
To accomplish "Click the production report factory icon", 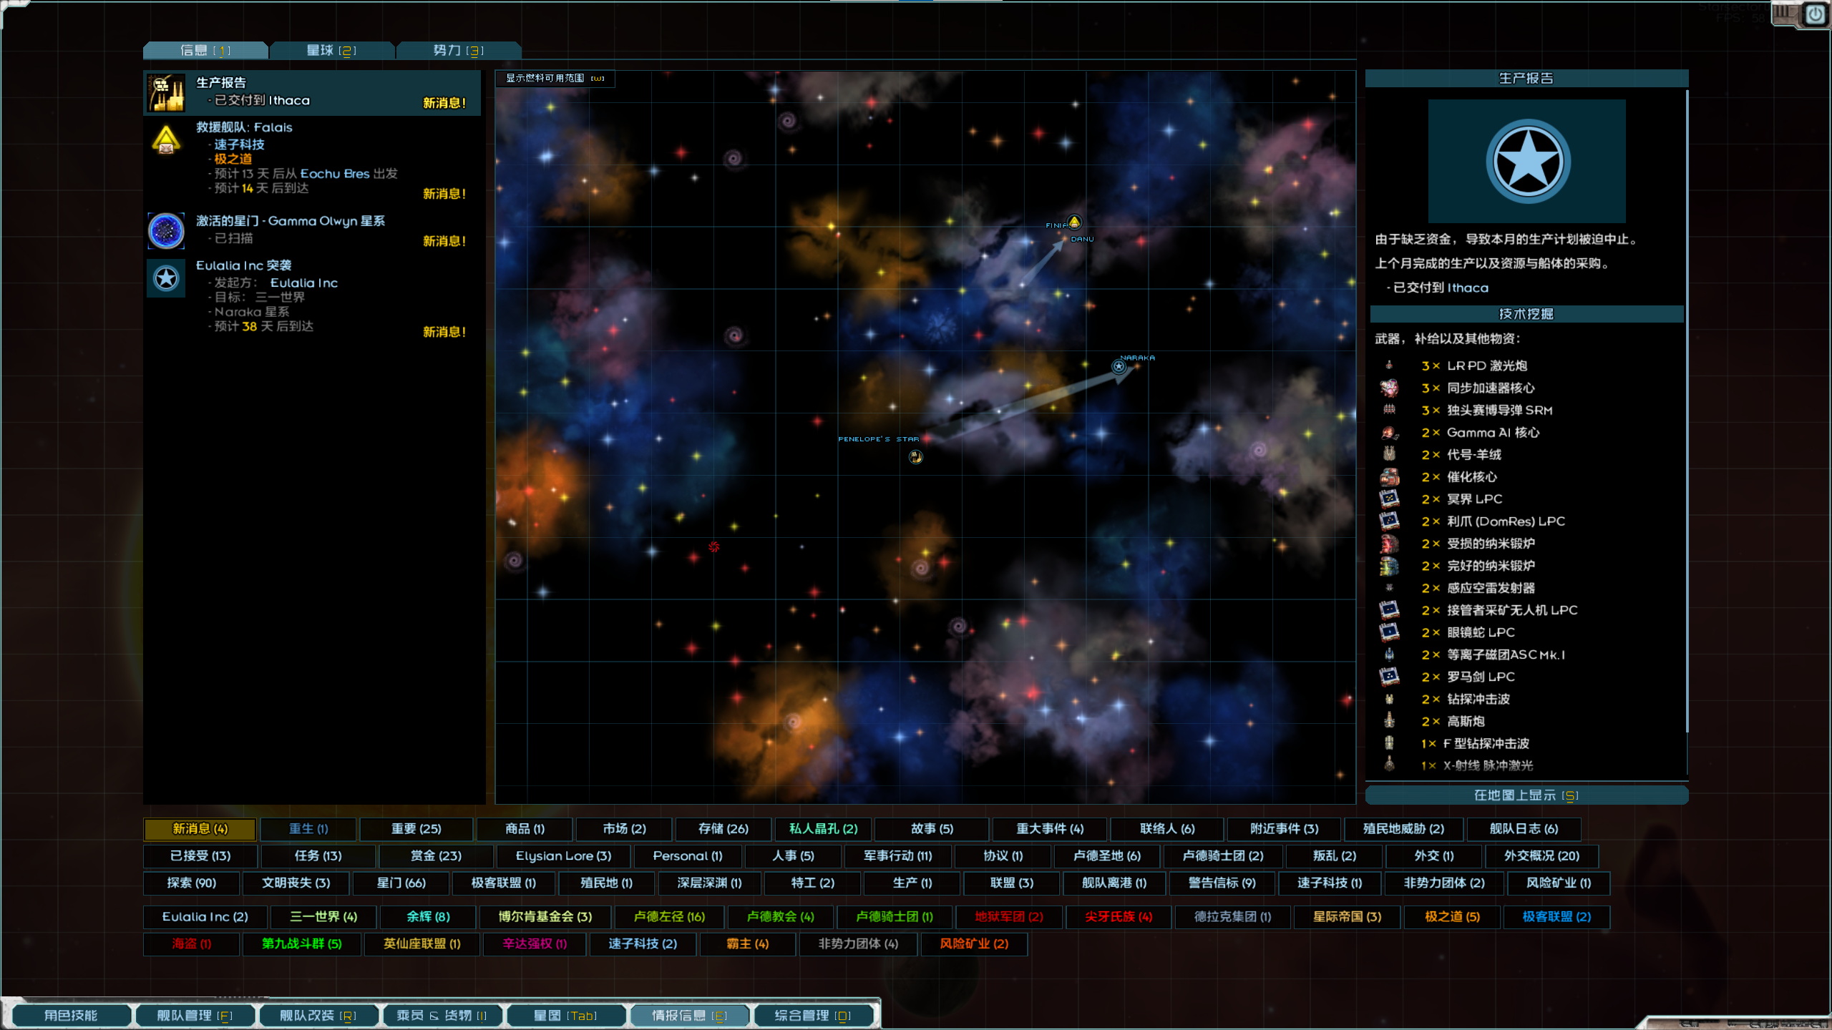I will [x=167, y=93].
